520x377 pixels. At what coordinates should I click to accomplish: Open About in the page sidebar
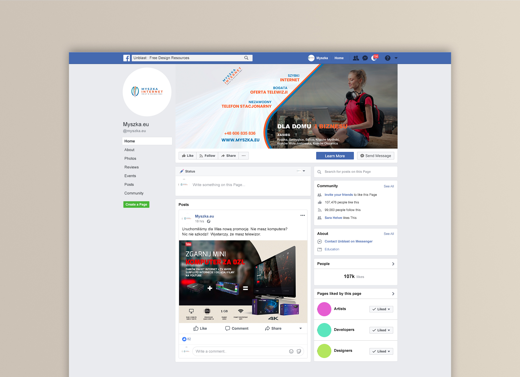[129, 150]
